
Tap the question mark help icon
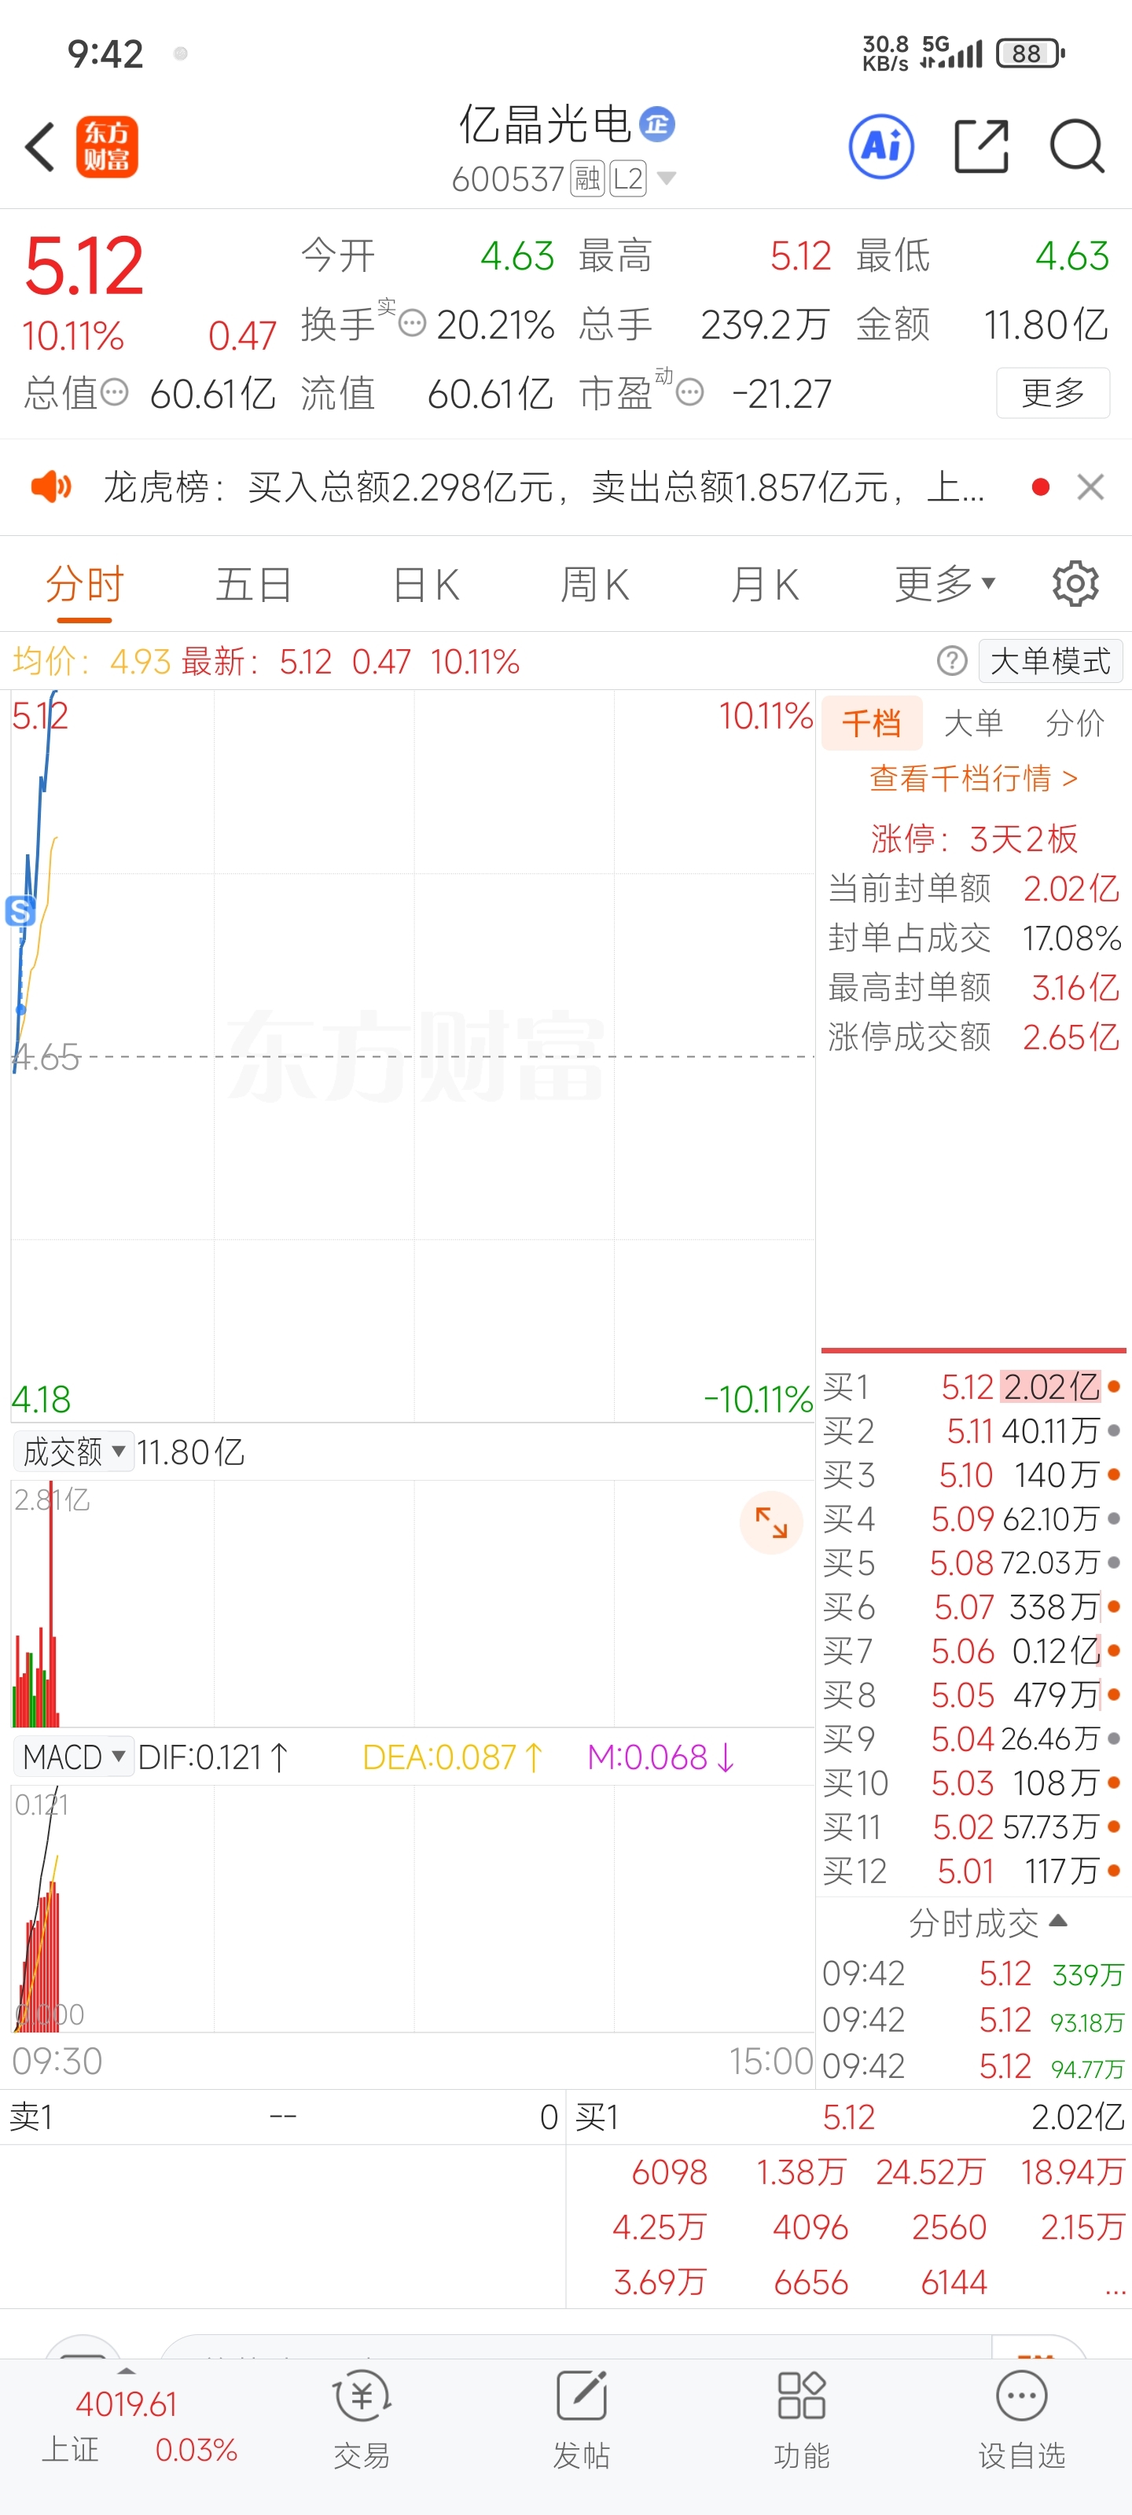(951, 661)
